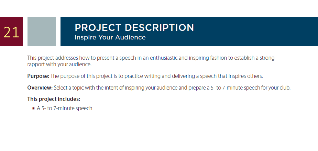Click the words This project addresses

click(53, 58)
